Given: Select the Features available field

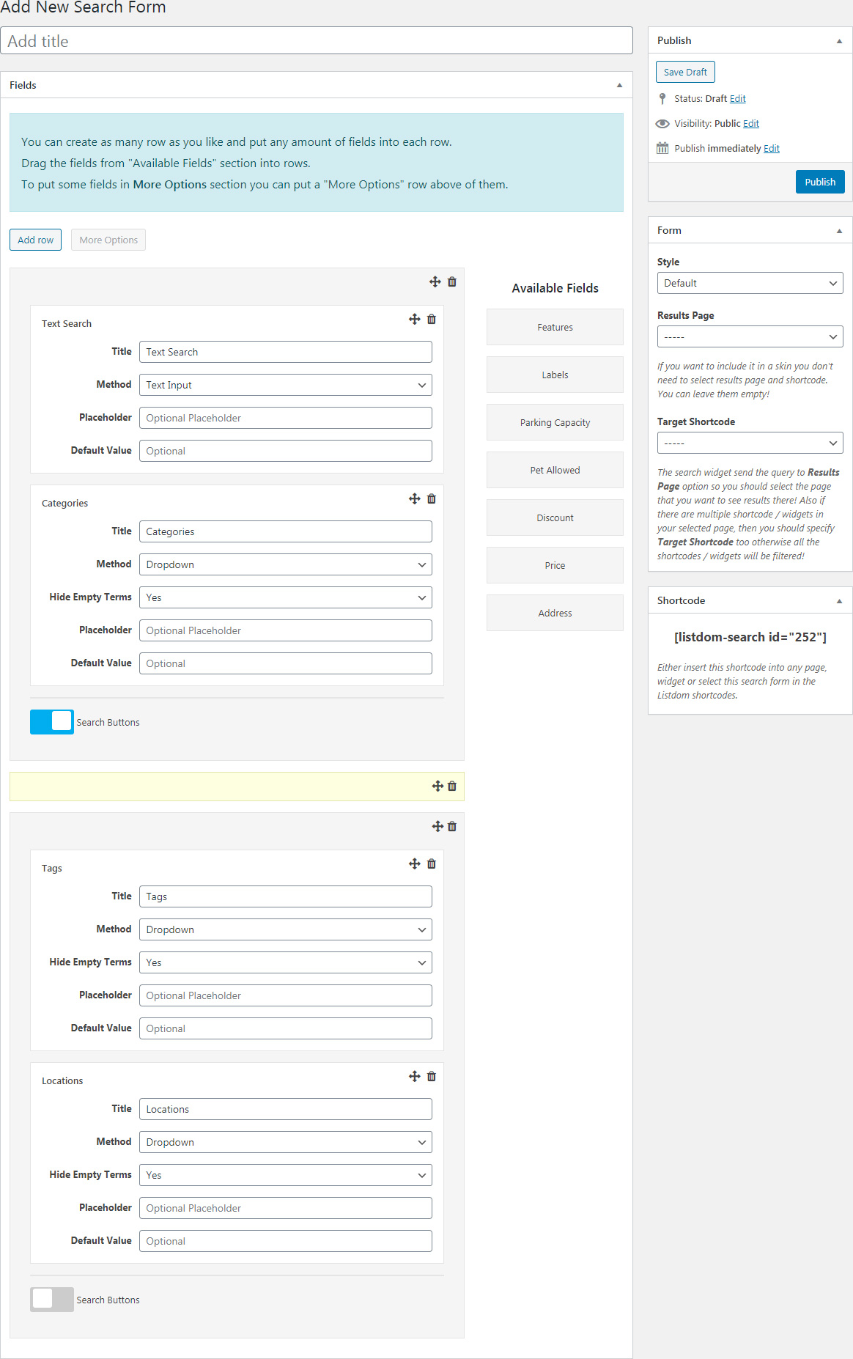Looking at the screenshot, I should pos(555,327).
